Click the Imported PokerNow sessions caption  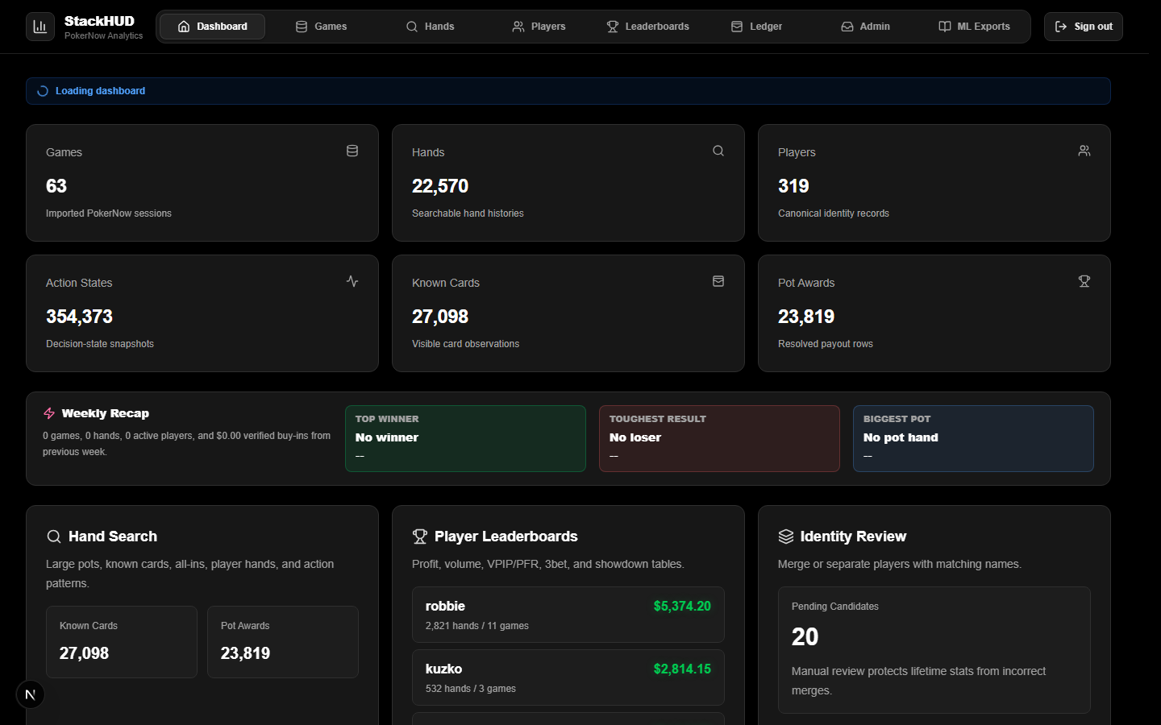[109, 213]
